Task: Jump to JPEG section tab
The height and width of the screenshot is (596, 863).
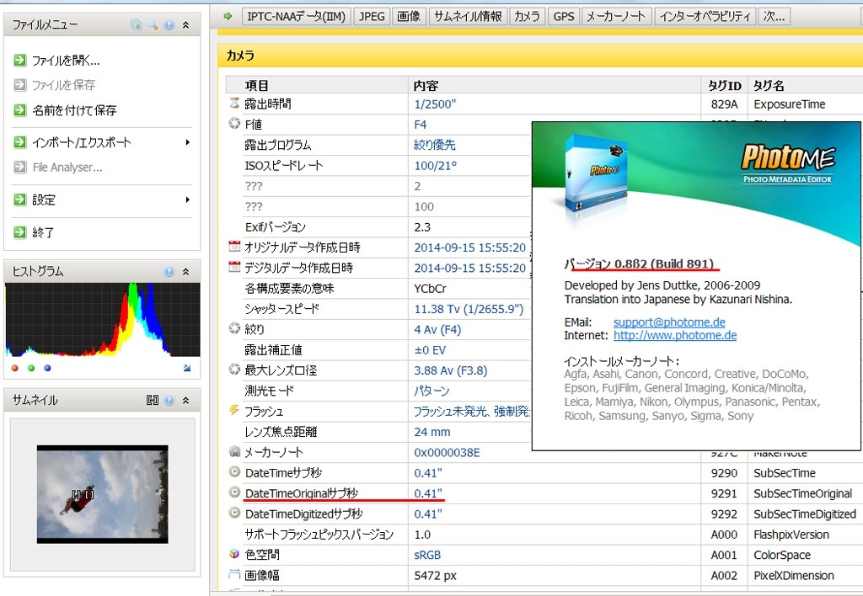Action: [x=372, y=17]
